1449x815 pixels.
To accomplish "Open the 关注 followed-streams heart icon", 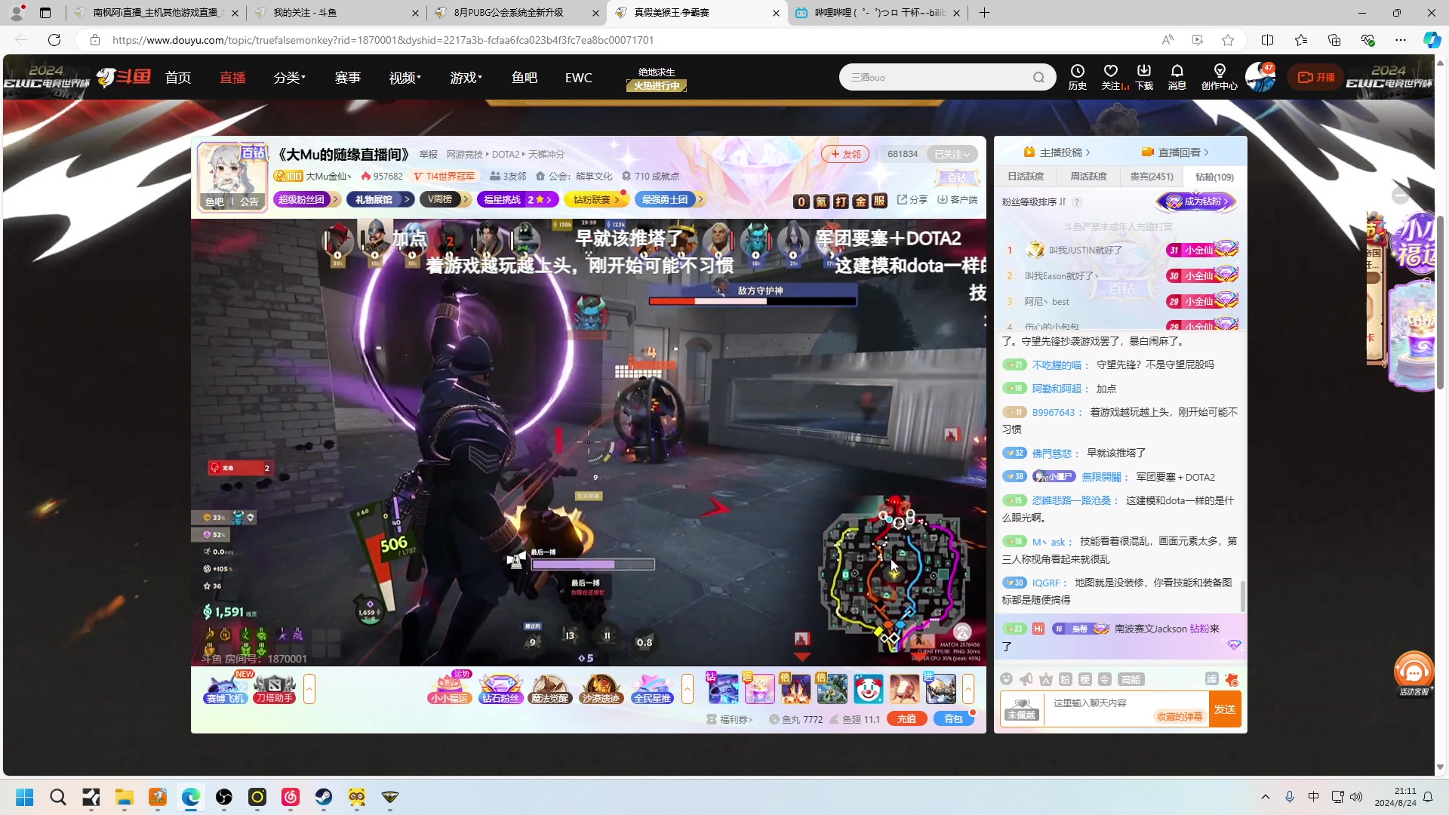I will (1110, 76).
